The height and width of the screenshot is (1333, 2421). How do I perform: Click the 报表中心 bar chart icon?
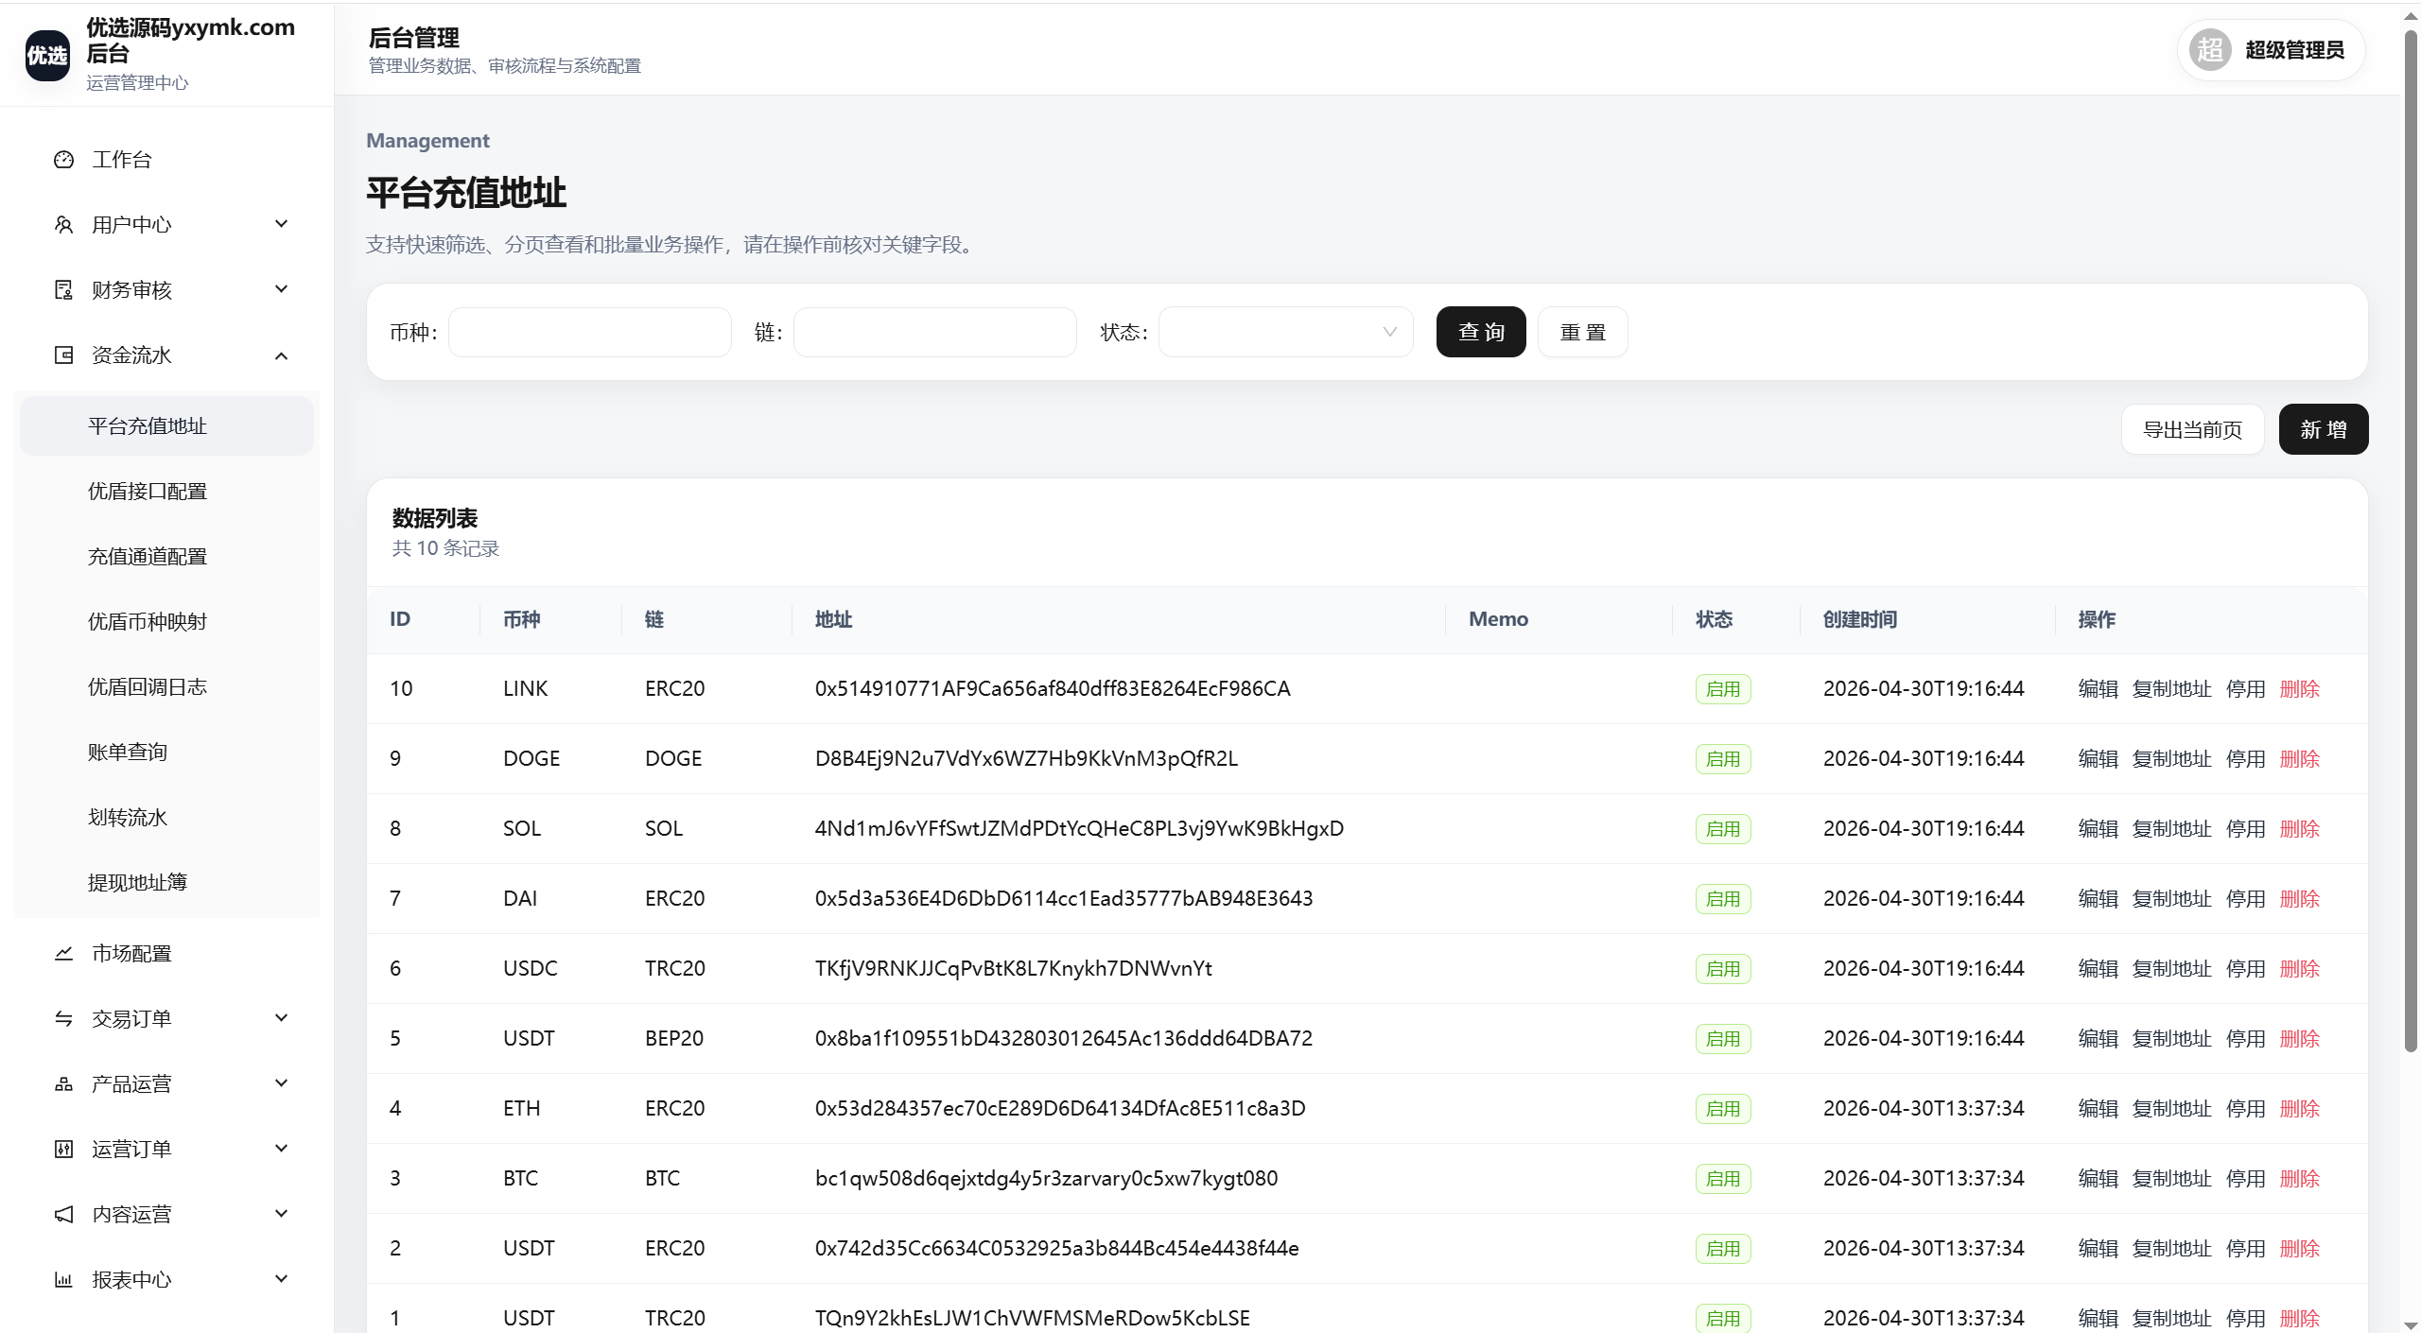pyautogui.click(x=63, y=1280)
